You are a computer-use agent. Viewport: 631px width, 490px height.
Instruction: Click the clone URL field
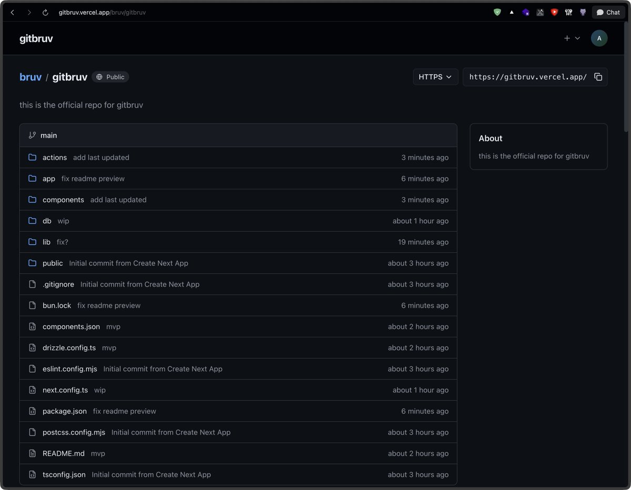pyautogui.click(x=527, y=77)
